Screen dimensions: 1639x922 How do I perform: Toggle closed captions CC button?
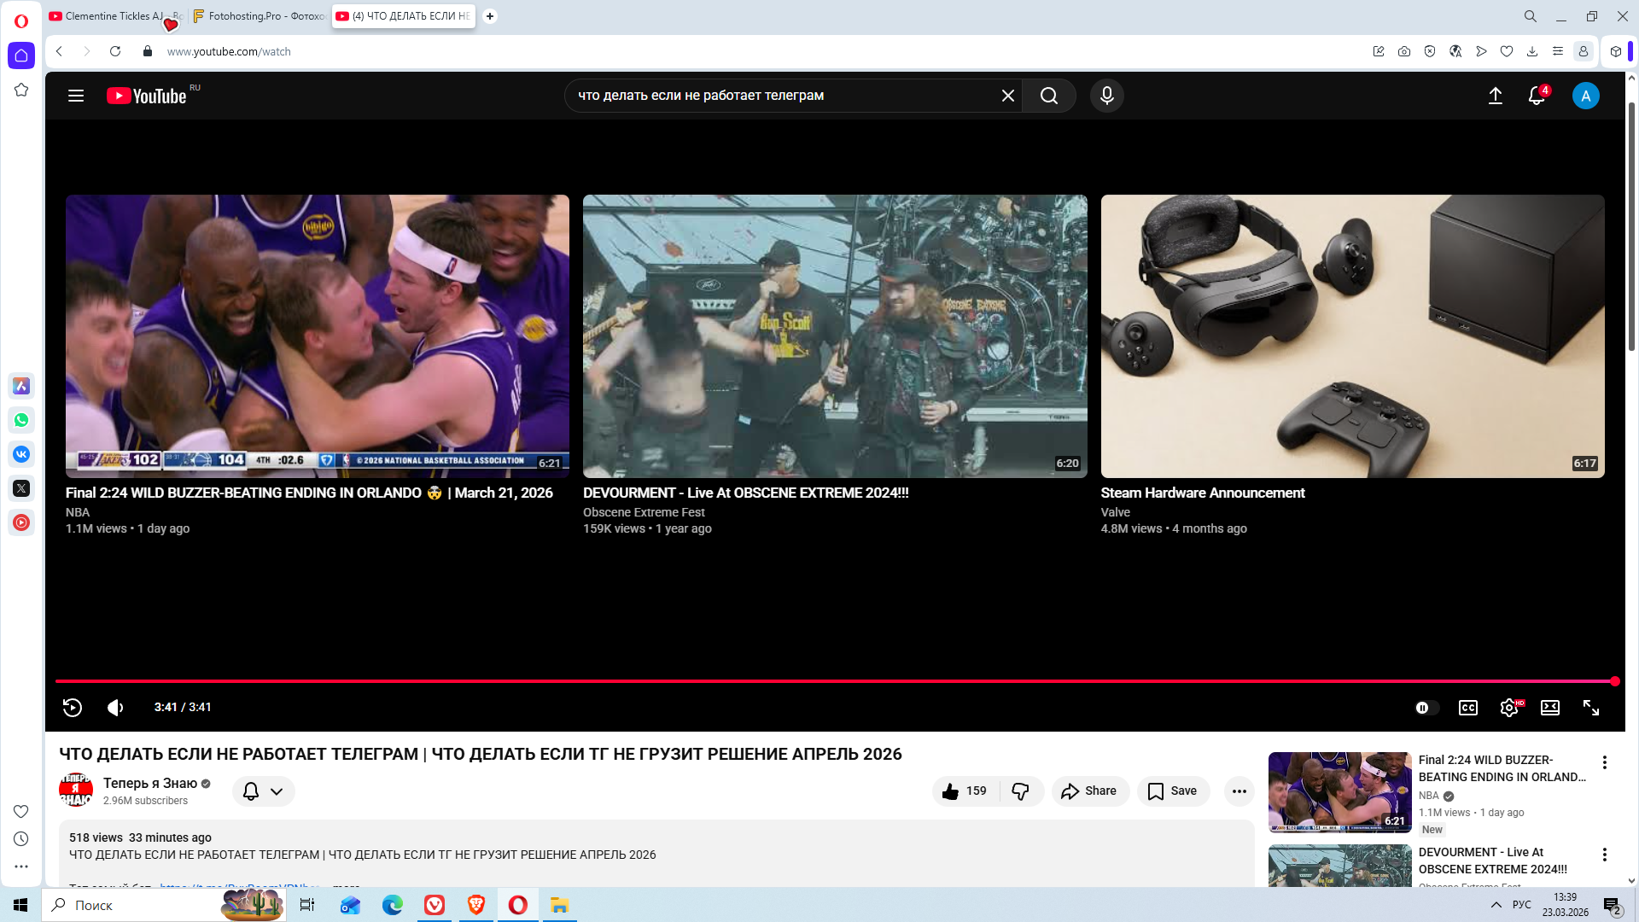[1467, 708]
